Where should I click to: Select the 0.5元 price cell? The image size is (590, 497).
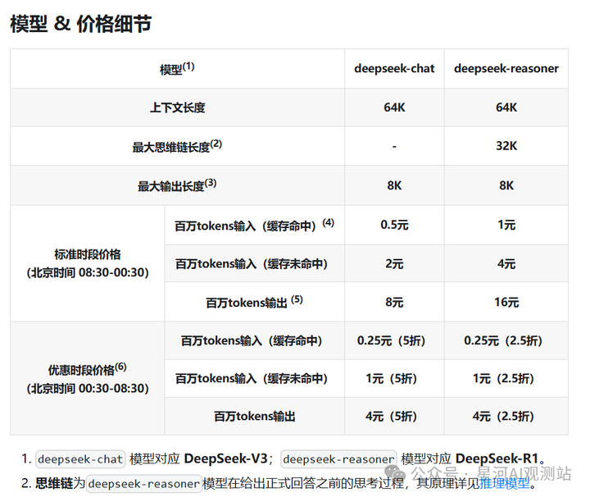pyautogui.click(x=394, y=226)
